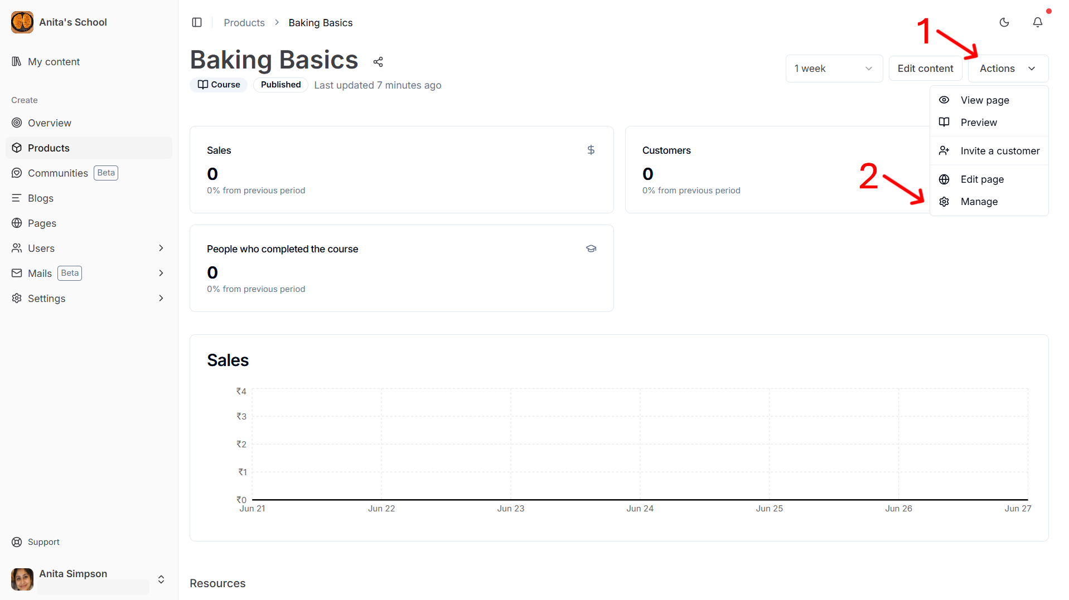The height and width of the screenshot is (600, 1069).
Task: Expand the Users submenu chevron
Action: pyautogui.click(x=161, y=248)
